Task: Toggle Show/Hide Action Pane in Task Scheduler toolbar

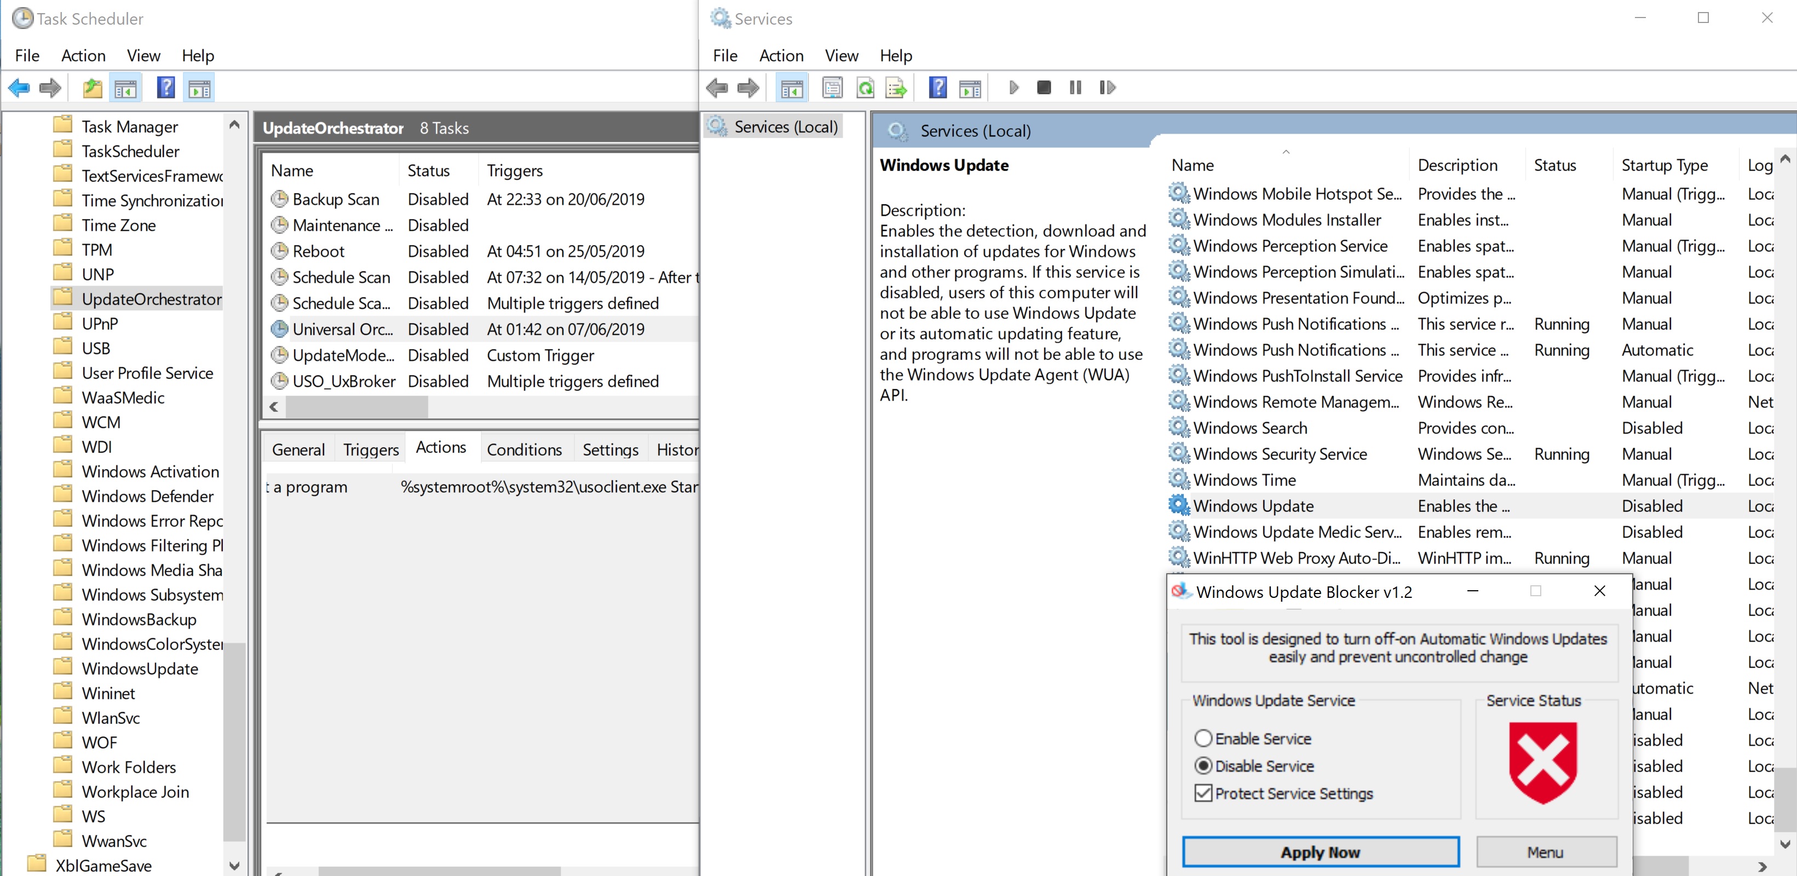Action: [x=199, y=88]
